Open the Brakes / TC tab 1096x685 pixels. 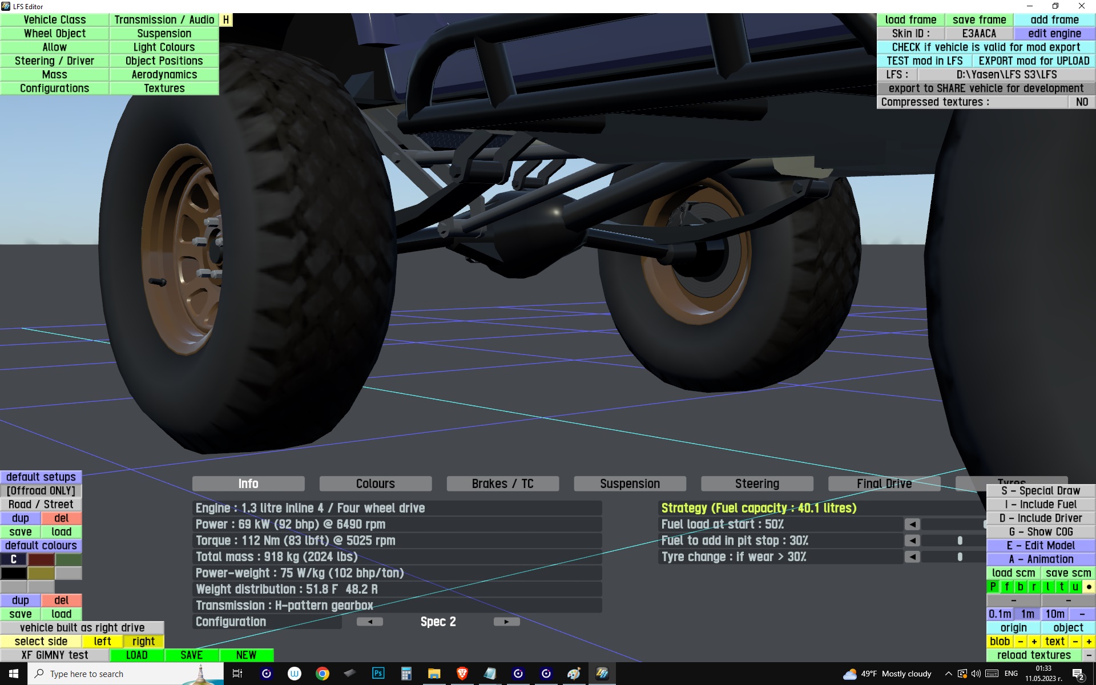[502, 484]
